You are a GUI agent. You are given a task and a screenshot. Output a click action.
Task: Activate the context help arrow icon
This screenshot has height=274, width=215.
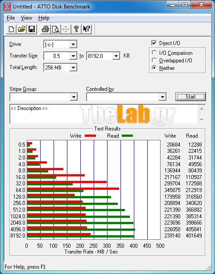87,29
